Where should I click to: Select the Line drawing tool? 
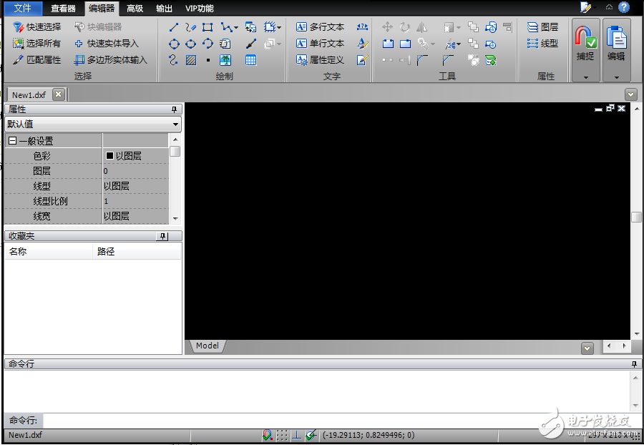(x=173, y=27)
